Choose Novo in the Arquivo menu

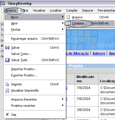(x=34, y=17)
